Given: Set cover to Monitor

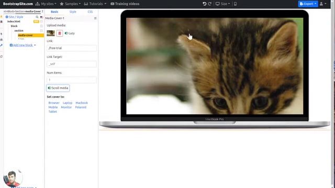Looking at the screenshot, I should pyautogui.click(x=66, y=107).
